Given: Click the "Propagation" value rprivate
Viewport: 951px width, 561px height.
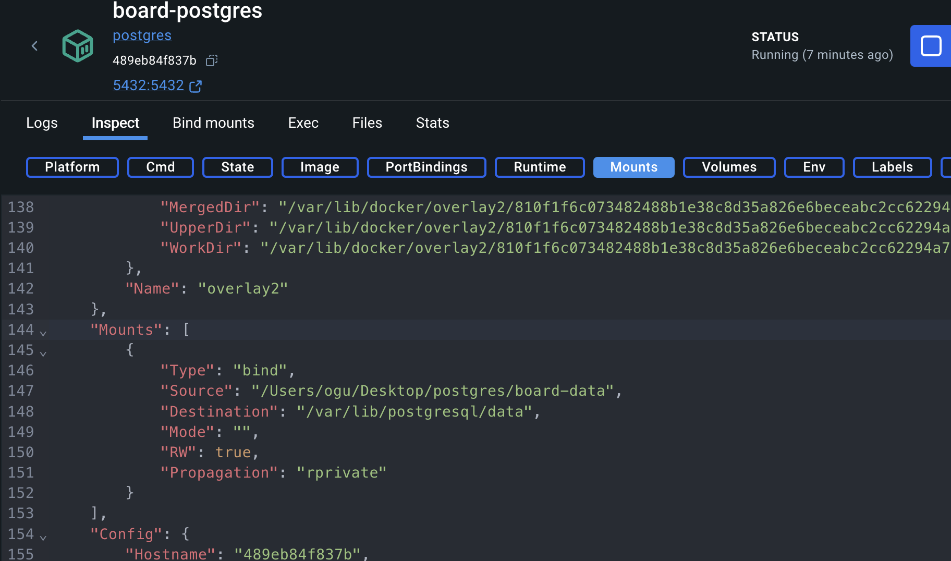Looking at the screenshot, I should [342, 473].
